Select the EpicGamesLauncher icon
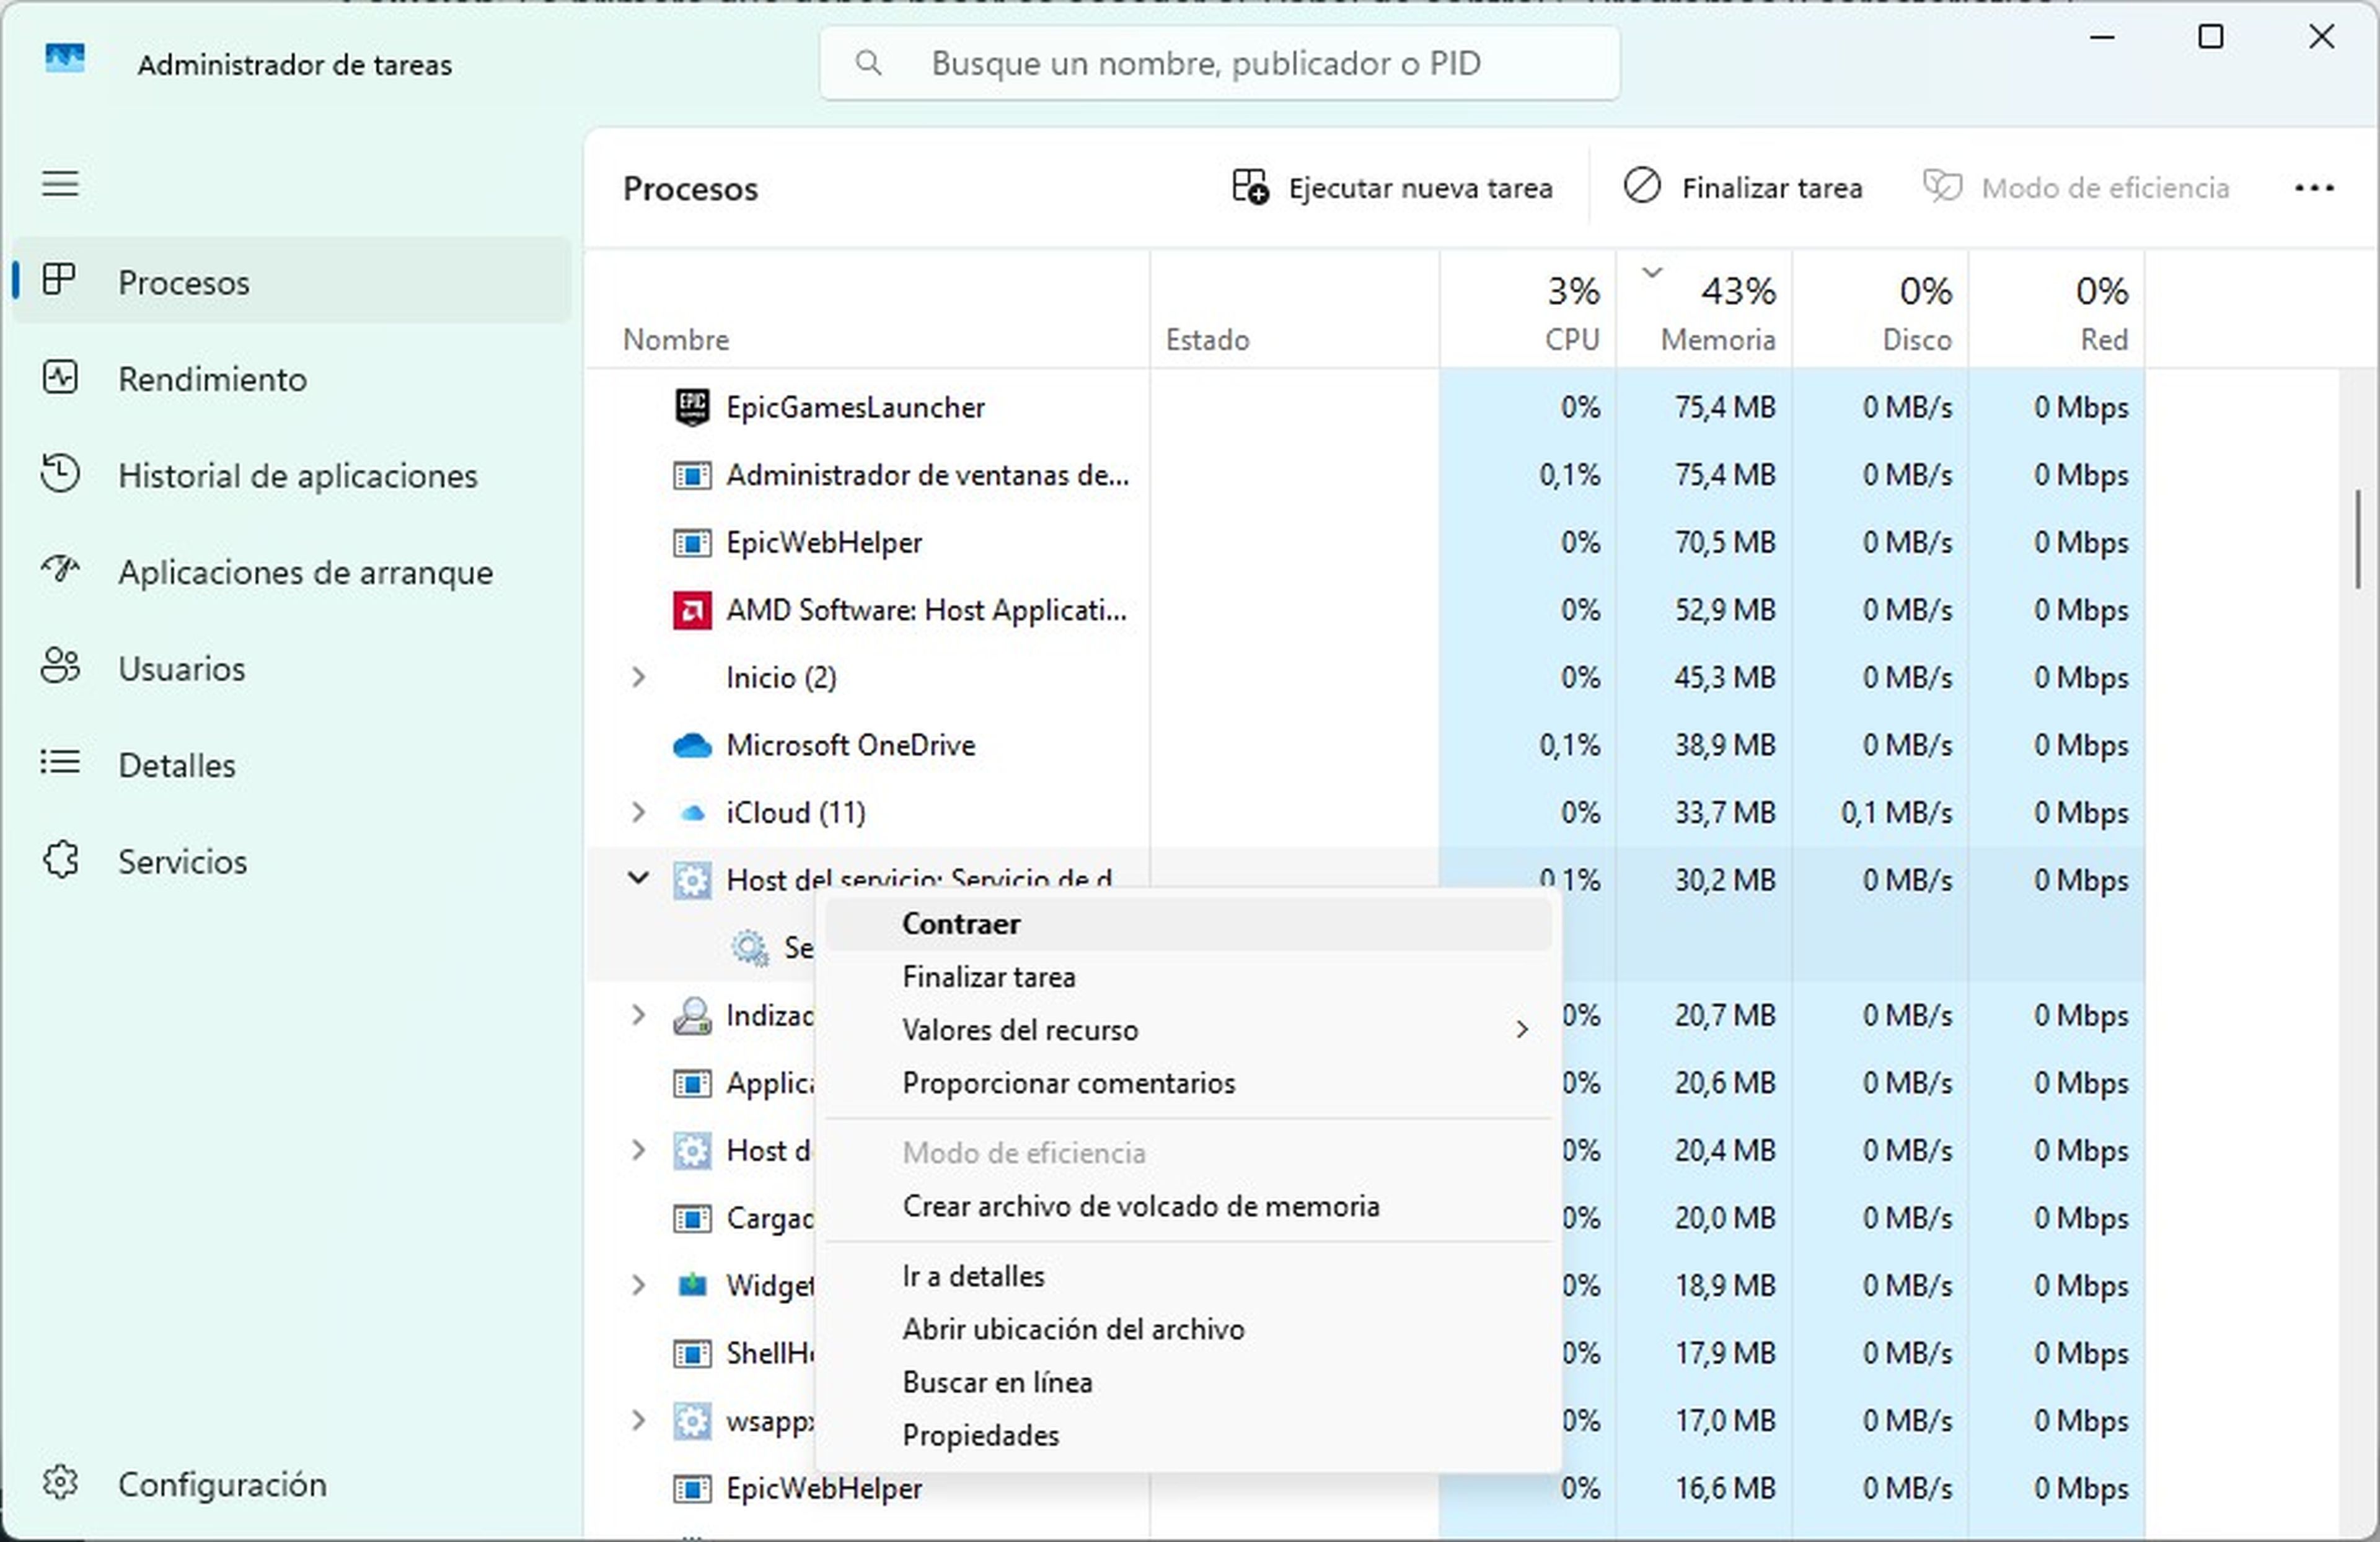Screen dimensions: 2380x1542 pos(692,407)
